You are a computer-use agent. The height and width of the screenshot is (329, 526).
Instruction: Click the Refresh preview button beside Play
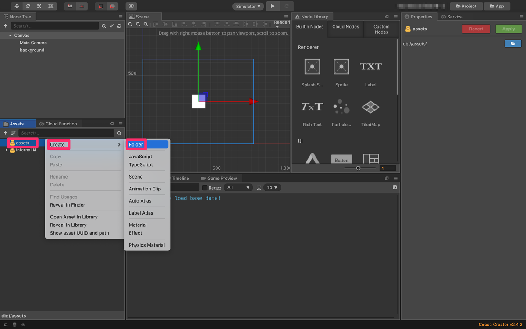(x=287, y=6)
